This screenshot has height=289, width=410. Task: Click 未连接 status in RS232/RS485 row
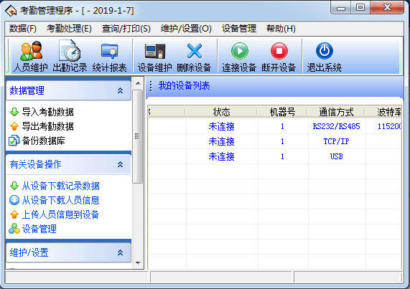(221, 126)
